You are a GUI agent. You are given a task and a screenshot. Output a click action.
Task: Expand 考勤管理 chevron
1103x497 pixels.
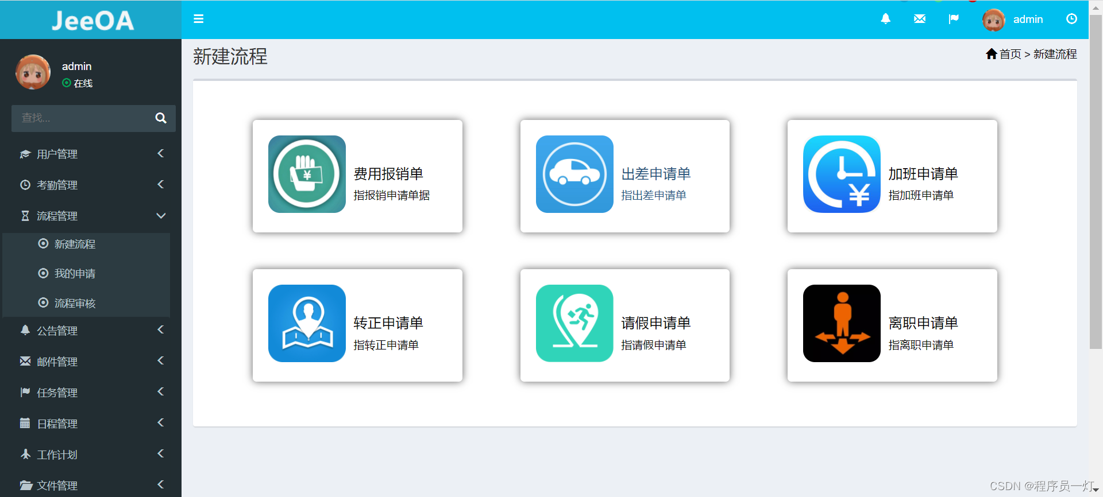[161, 184]
